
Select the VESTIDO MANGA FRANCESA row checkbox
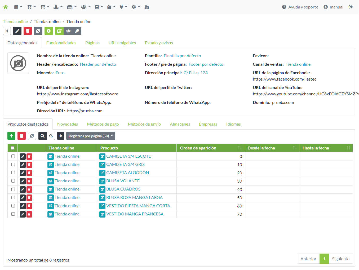click(13, 214)
